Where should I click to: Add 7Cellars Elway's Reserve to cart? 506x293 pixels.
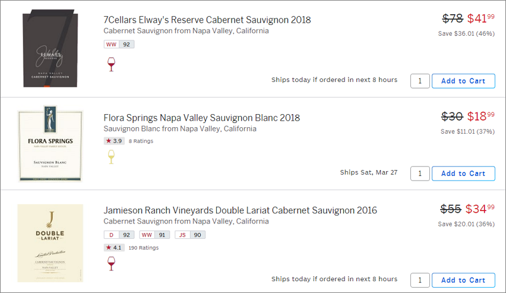tap(463, 81)
